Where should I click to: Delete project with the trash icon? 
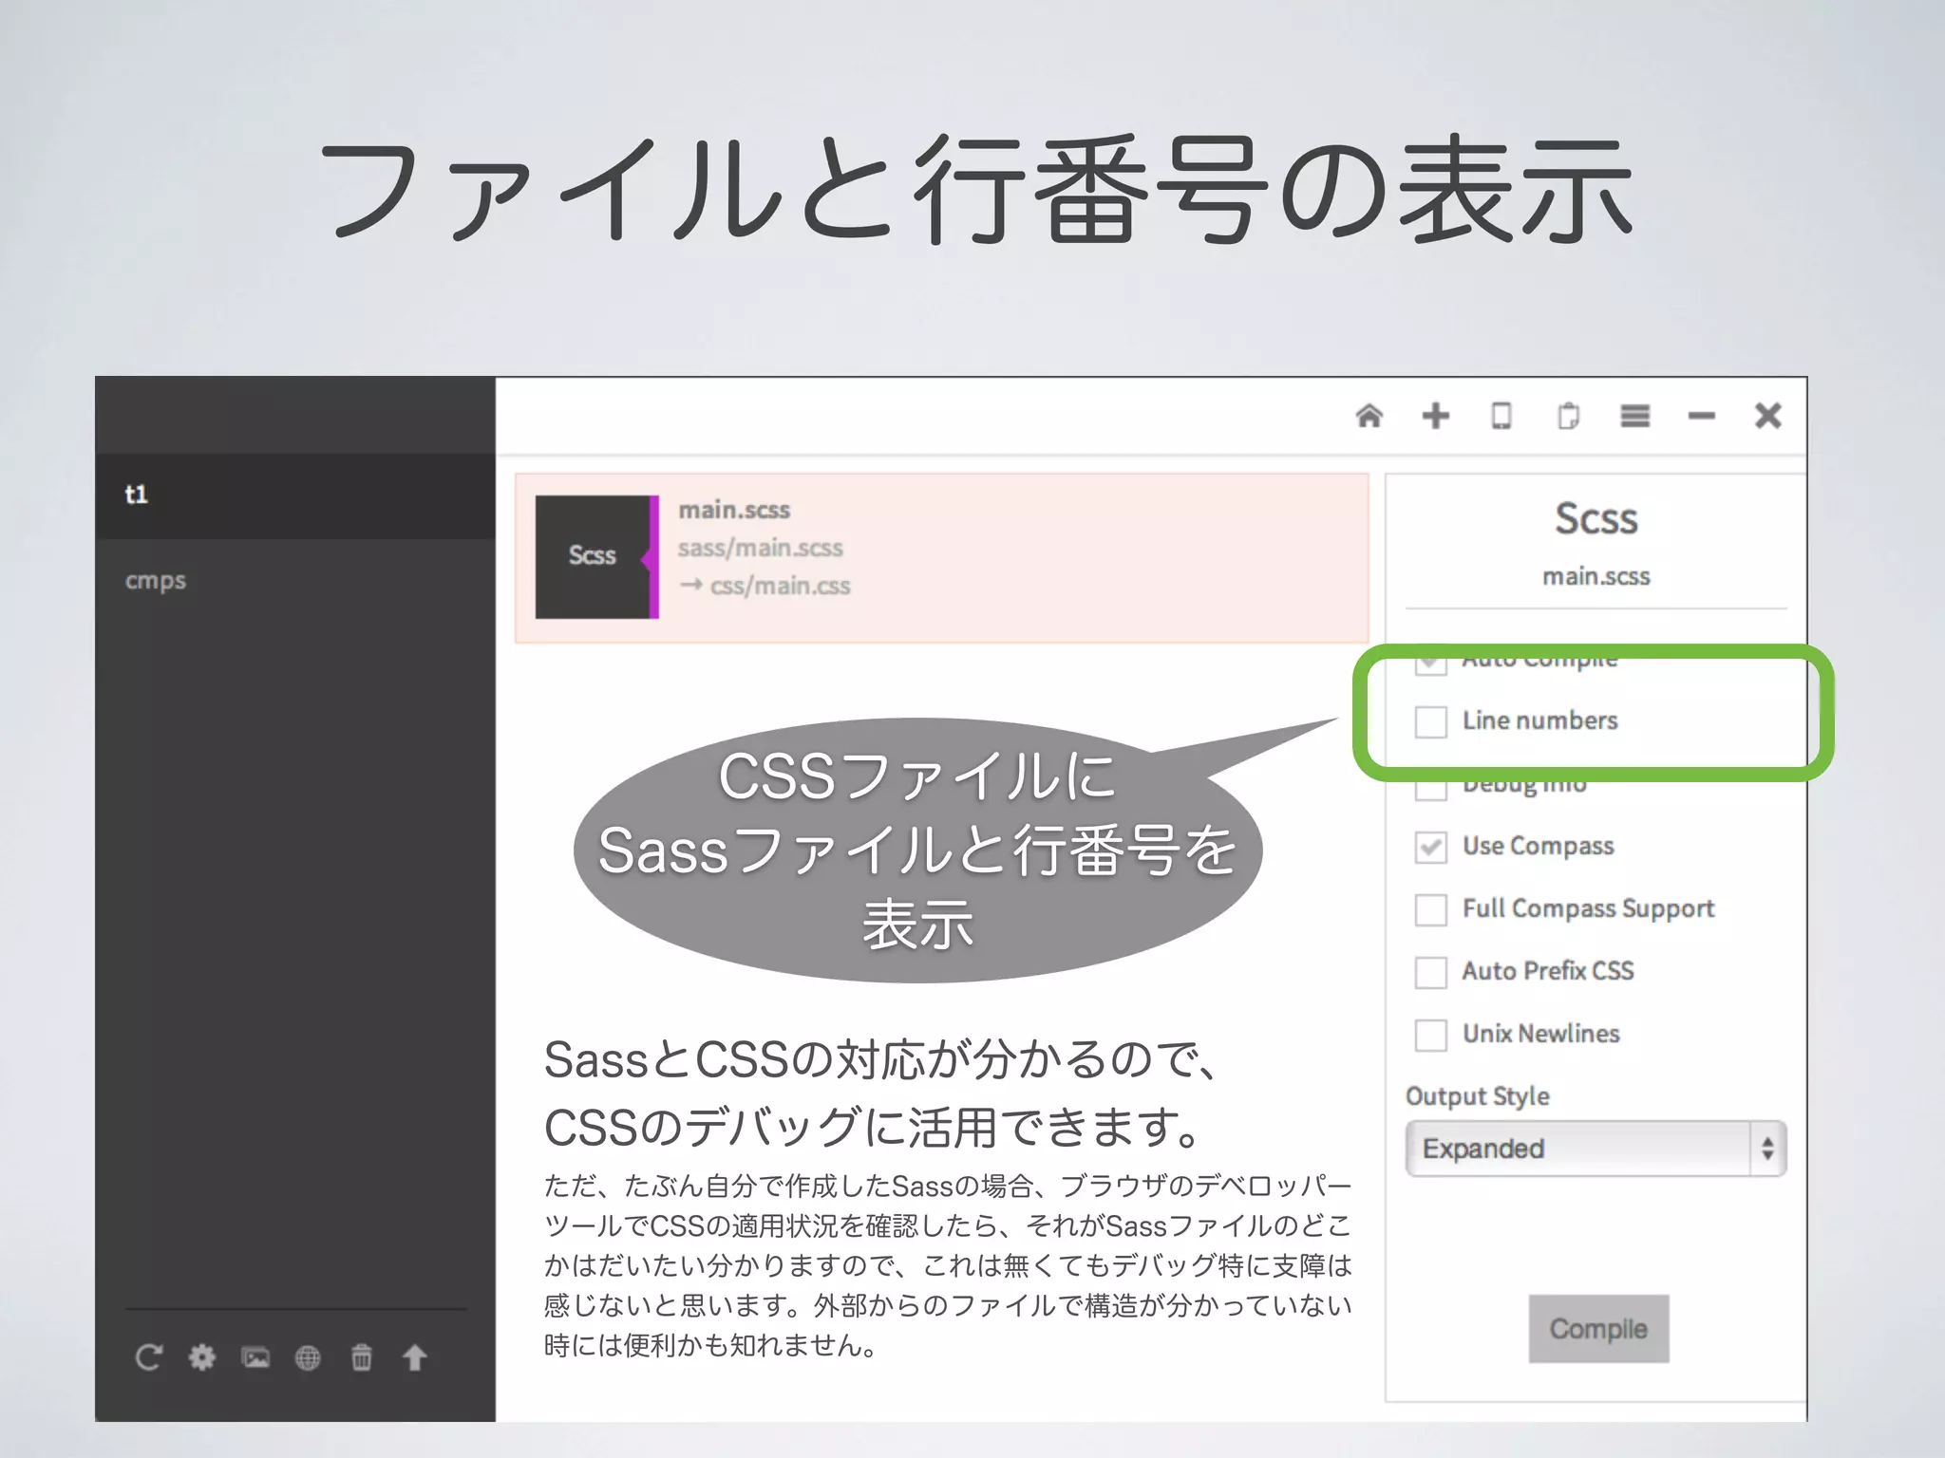point(362,1357)
